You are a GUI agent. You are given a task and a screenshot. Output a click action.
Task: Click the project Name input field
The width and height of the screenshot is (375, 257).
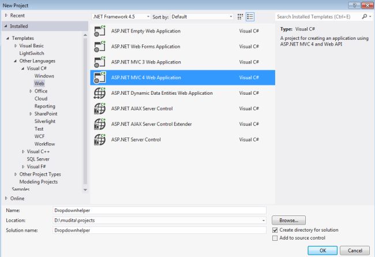[159, 210]
